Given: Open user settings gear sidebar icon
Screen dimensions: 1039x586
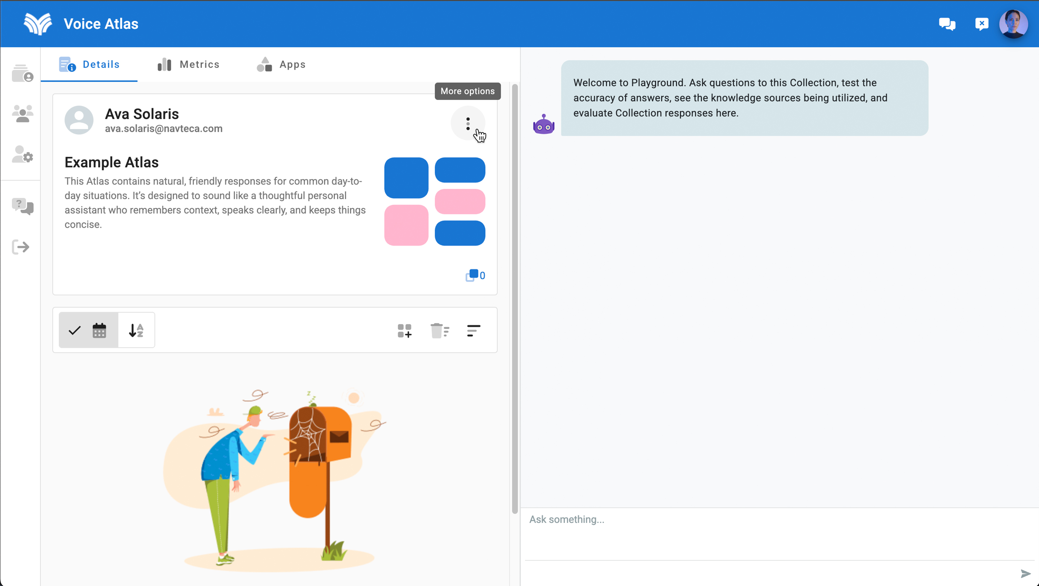Looking at the screenshot, I should coord(22,155).
